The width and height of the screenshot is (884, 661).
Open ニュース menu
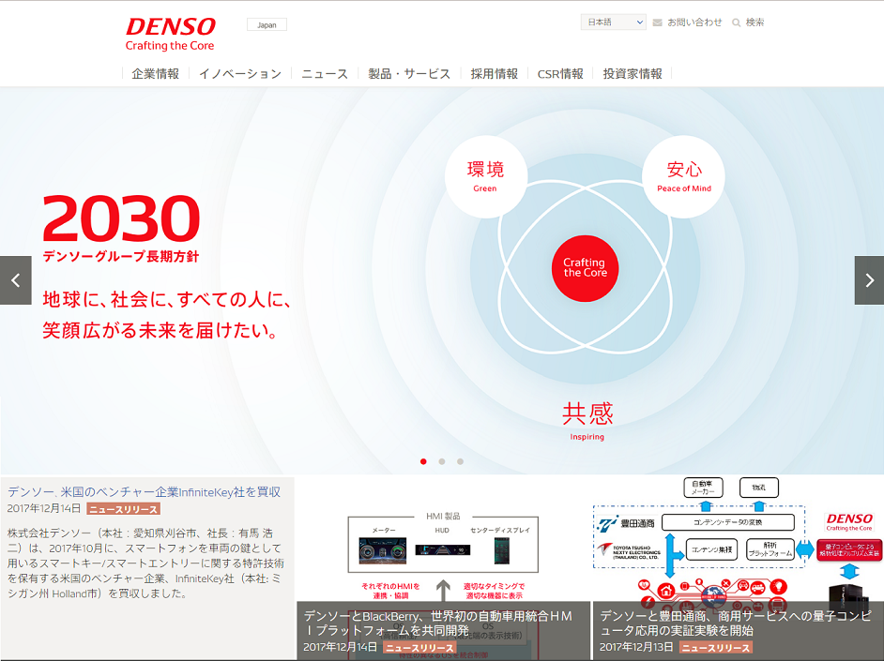[325, 74]
